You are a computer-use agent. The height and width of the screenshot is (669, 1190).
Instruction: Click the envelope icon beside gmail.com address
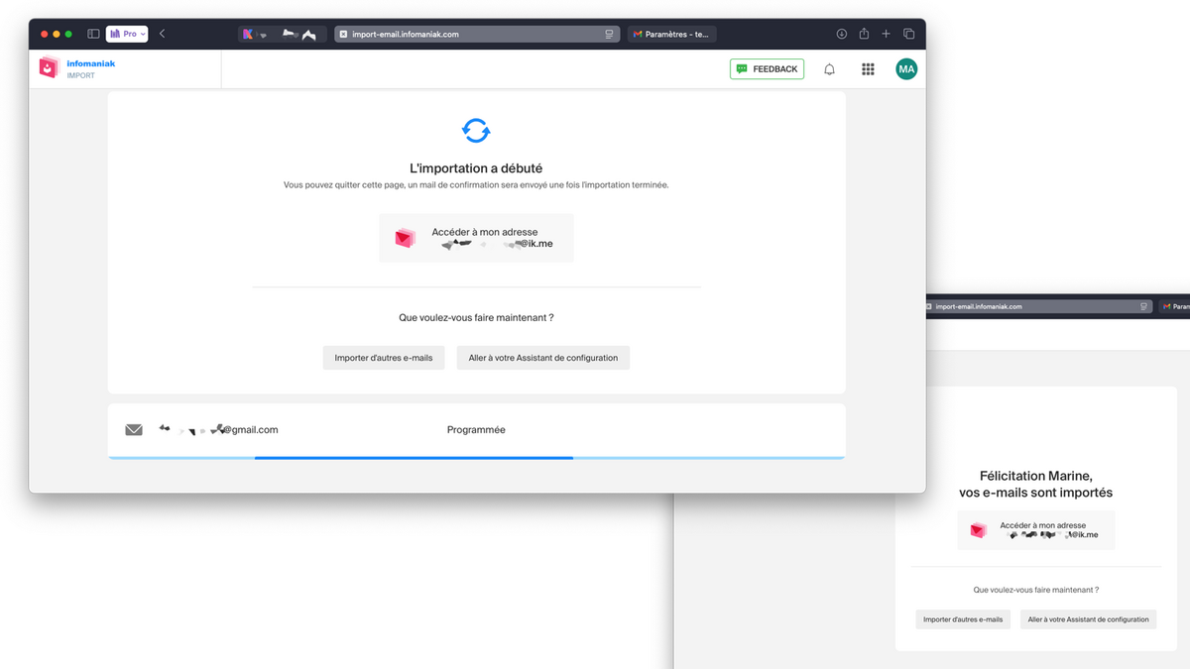pos(134,430)
